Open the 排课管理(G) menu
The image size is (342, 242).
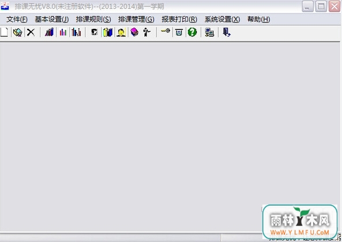point(136,20)
